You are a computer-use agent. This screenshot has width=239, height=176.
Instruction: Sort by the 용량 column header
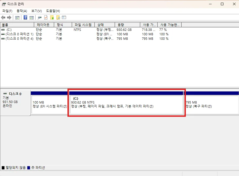[x=127, y=25]
